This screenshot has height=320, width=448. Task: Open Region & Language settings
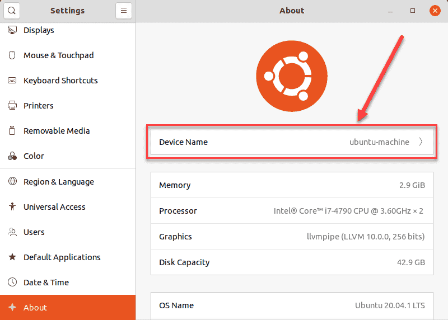68,182
